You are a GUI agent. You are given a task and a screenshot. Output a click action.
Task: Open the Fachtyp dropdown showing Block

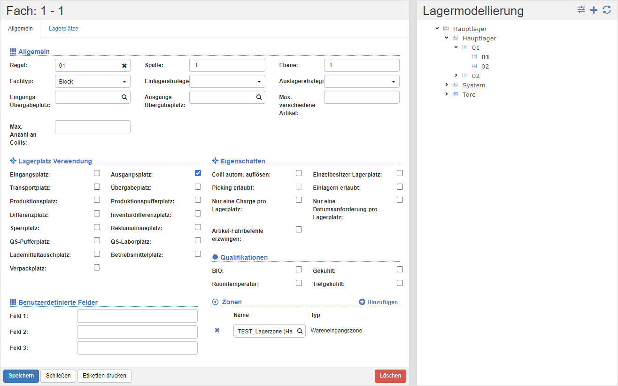tap(124, 81)
